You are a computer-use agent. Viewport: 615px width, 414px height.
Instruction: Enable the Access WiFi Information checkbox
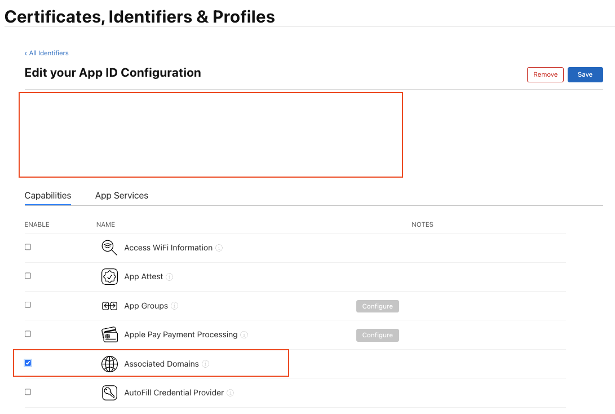coord(28,247)
